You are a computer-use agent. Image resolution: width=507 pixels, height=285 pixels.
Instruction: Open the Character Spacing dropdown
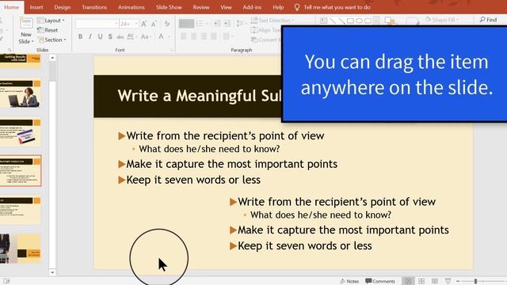(x=132, y=36)
